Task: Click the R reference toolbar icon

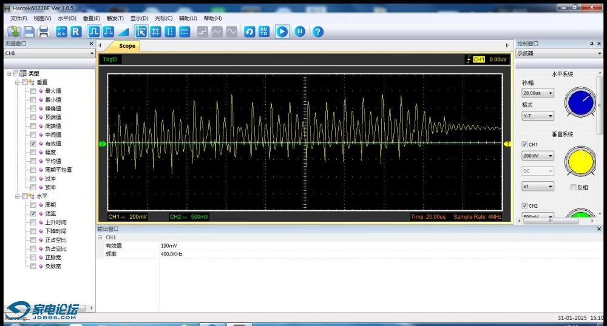Action: 76,32
